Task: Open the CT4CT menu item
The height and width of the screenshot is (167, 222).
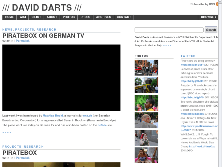Action: pyautogui.click(x=36, y=17)
